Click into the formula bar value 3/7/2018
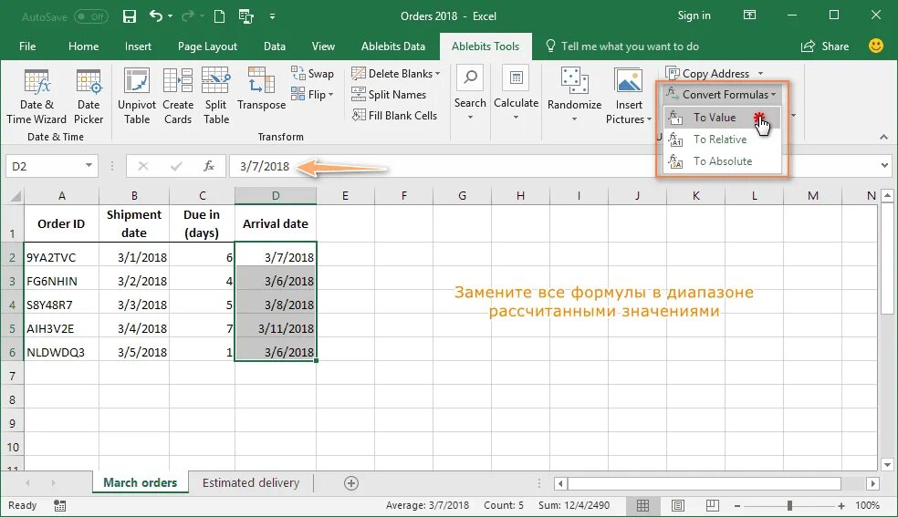Screen dimensions: 898x517 pos(265,167)
